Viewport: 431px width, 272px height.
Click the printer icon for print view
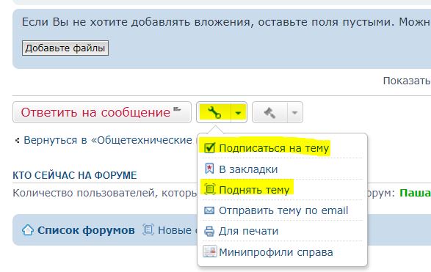tap(209, 231)
